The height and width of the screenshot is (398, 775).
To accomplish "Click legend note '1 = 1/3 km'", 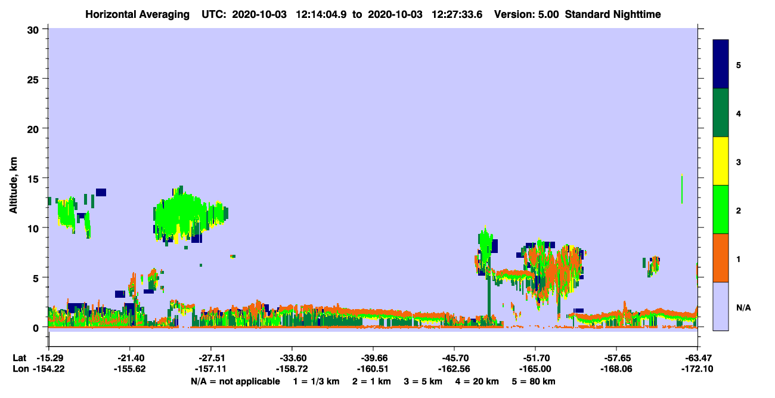I will tap(315, 381).
